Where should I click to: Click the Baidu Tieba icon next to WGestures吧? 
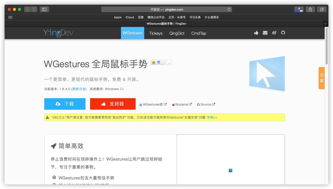140,104
